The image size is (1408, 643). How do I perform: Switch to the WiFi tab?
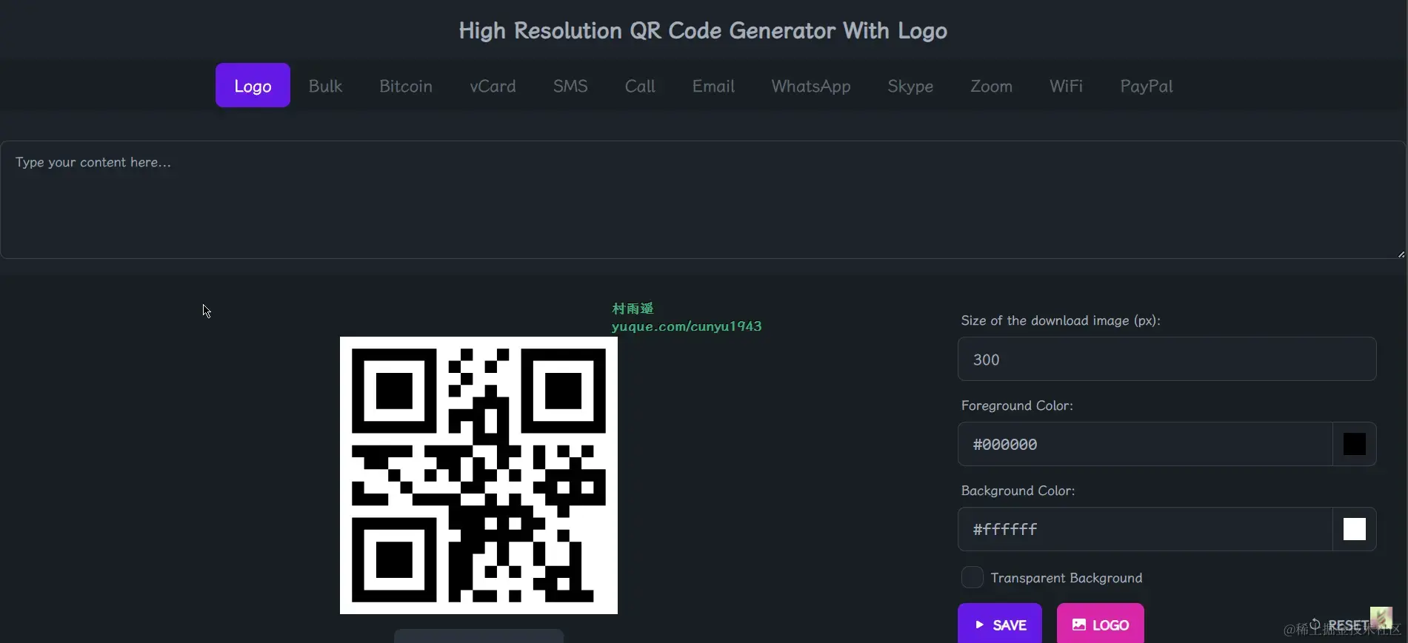tap(1066, 86)
